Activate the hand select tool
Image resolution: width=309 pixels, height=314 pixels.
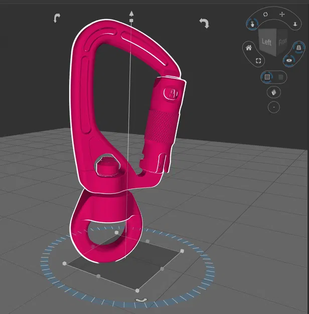[x=252, y=24]
